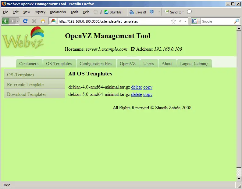Switch to the OS-Templates top tab

click(59, 64)
